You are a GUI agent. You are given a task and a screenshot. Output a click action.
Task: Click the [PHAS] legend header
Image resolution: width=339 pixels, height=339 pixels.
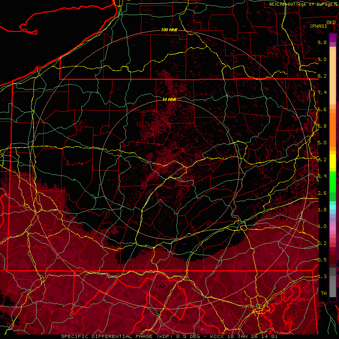(318, 26)
